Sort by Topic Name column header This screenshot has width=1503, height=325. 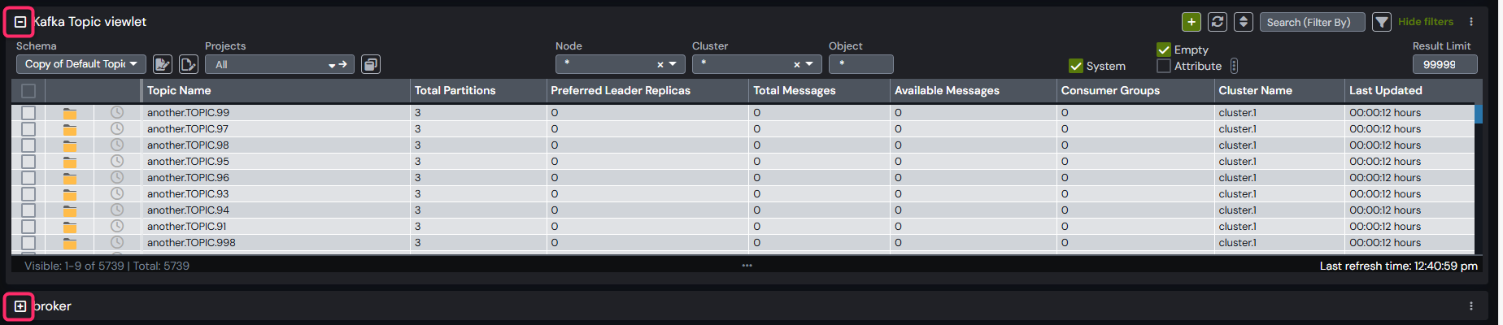click(277, 90)
